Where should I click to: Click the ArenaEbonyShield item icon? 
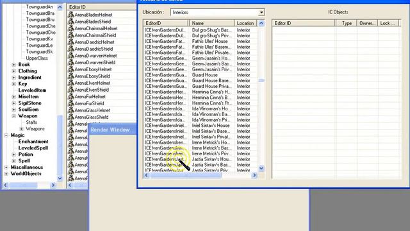71,76
